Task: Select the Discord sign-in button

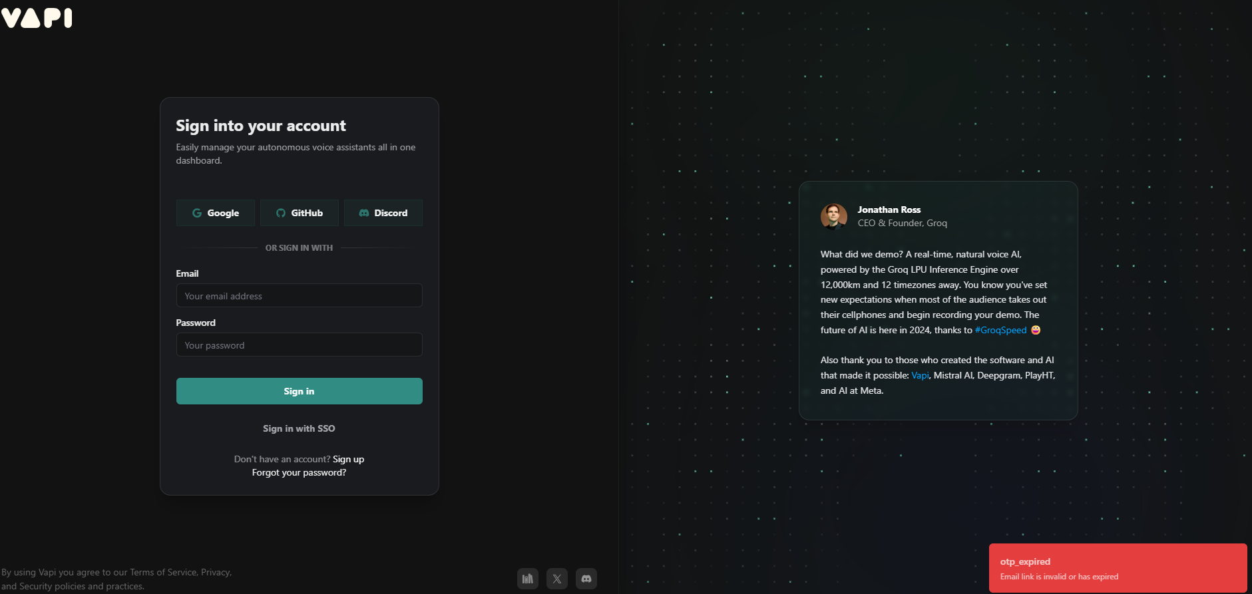Action: (383, 213)
